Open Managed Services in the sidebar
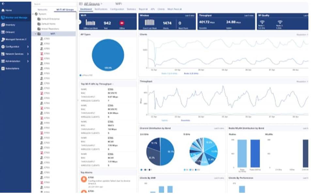Screen dimensions: 311x196 14,39
